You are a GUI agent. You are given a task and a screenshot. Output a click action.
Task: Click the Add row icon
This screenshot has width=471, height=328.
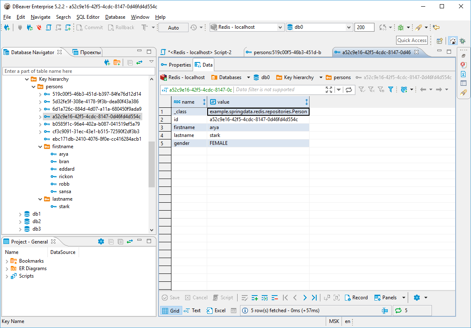click(x=255, y=298)
